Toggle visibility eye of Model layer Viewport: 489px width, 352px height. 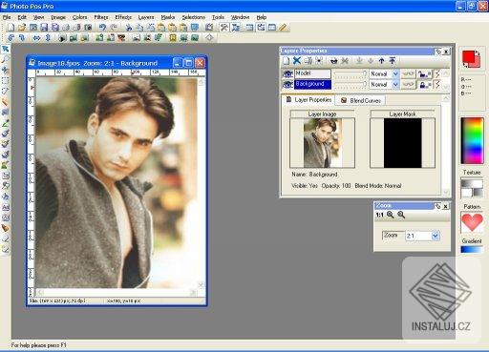[287, 73]
